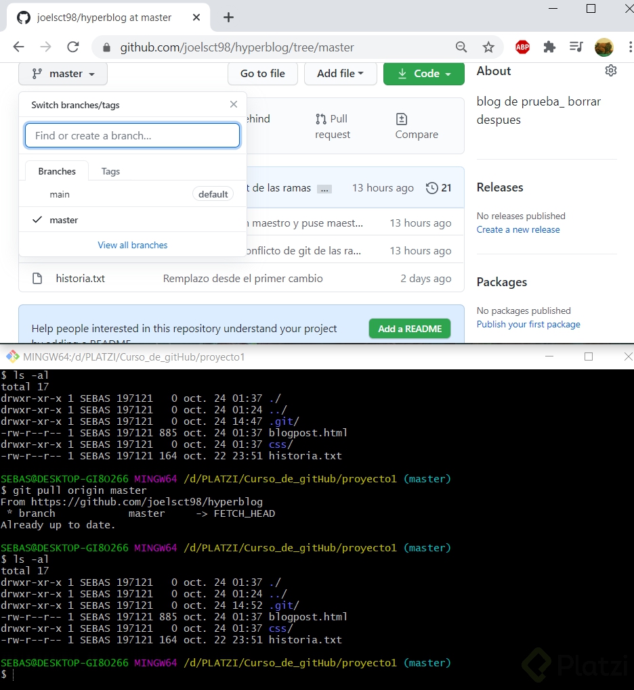The image size is (634, 690).
Task: Open the Chrome three-dot menu
Action: tap(631, 47)
